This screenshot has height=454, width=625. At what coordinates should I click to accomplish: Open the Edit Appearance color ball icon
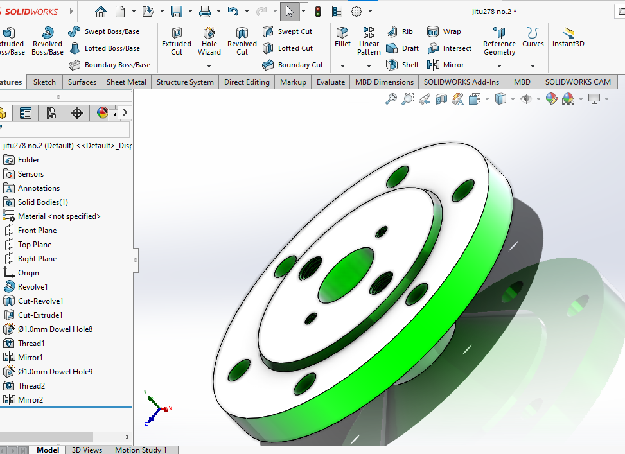pyautogui.click(x=552, y=99)
